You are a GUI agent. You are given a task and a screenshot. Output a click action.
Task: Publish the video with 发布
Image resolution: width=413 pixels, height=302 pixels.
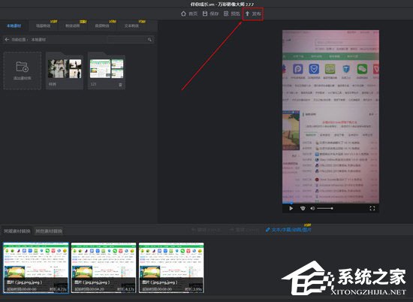click(x=253, y=14)
